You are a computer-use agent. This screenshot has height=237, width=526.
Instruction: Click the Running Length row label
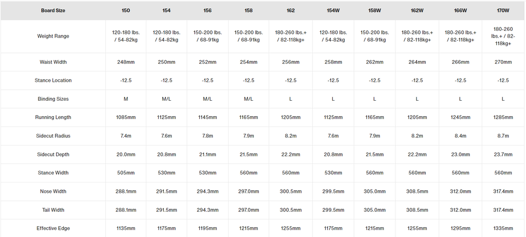(53, 117)
